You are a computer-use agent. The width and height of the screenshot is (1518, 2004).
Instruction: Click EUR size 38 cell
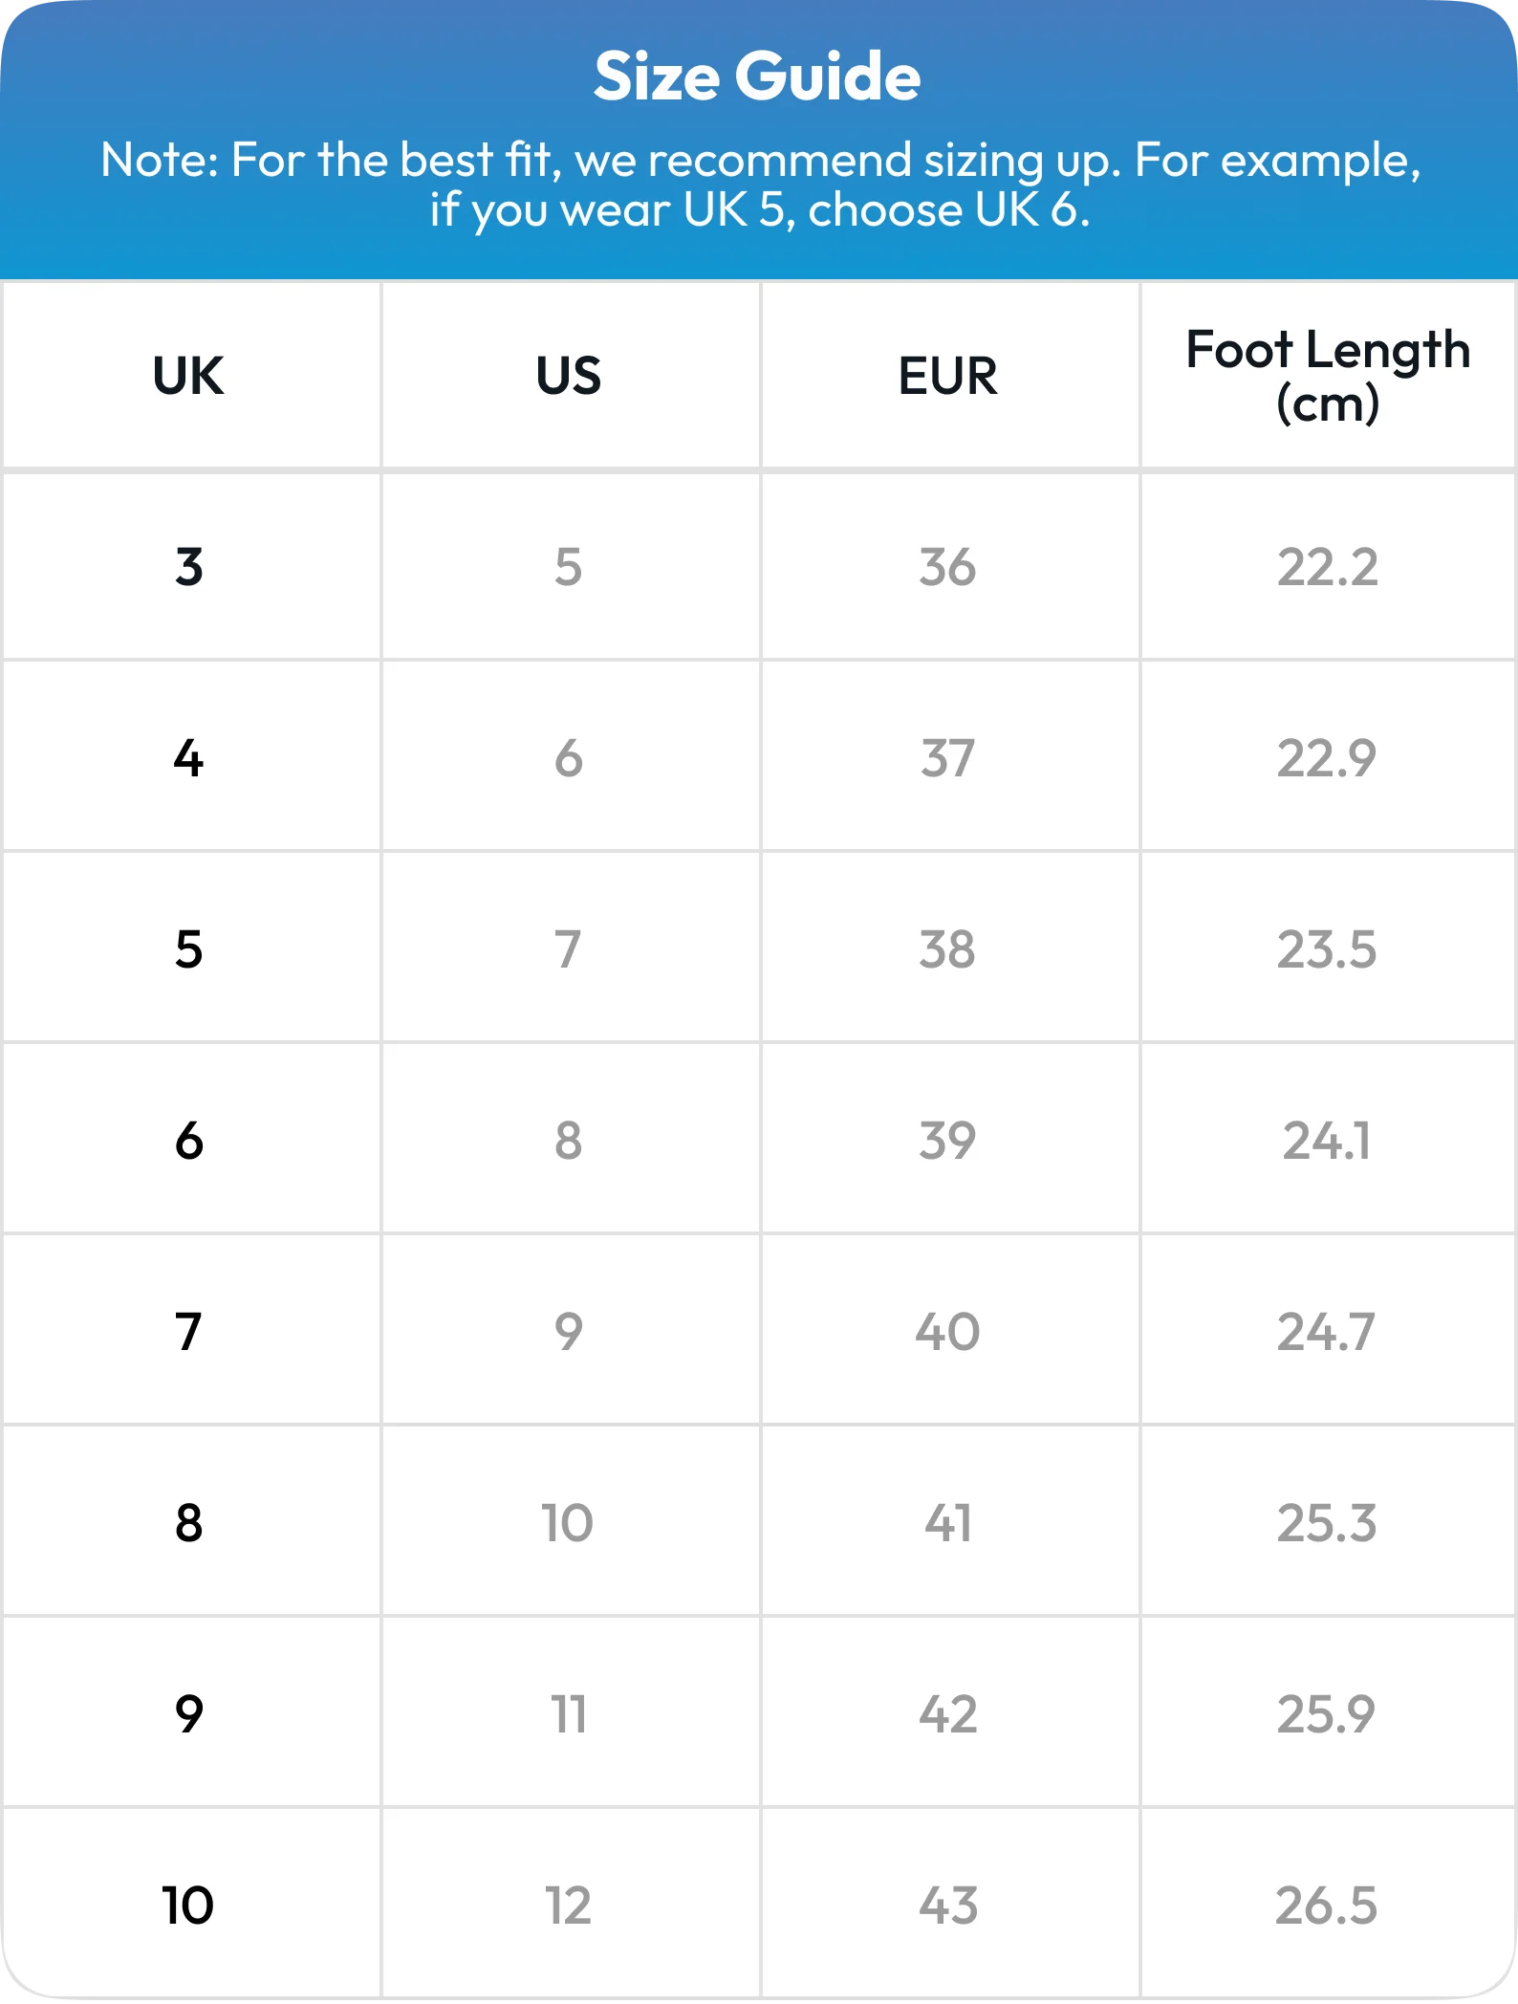point(948,948)
